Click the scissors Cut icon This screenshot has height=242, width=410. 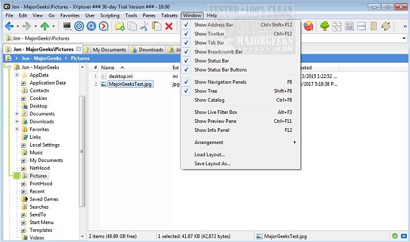click(144, 26)
